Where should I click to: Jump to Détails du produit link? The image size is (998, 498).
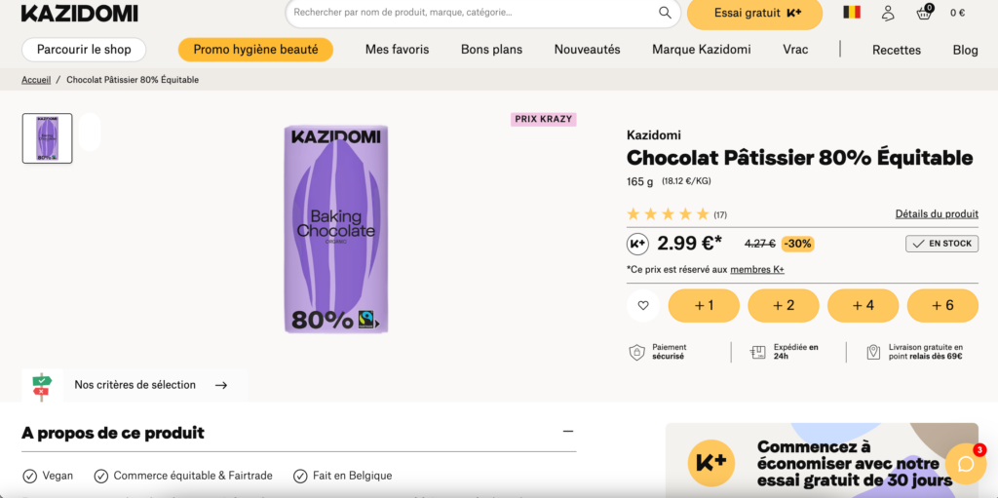937,214
